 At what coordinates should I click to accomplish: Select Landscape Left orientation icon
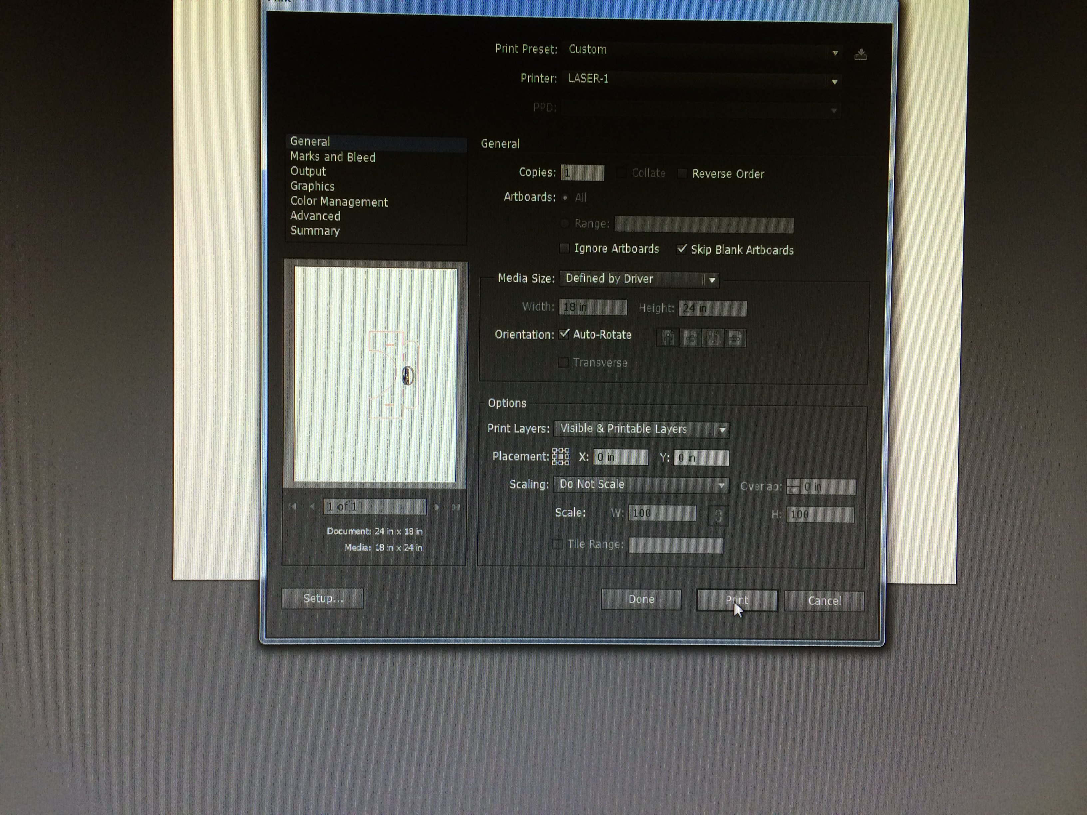[690, 338]
